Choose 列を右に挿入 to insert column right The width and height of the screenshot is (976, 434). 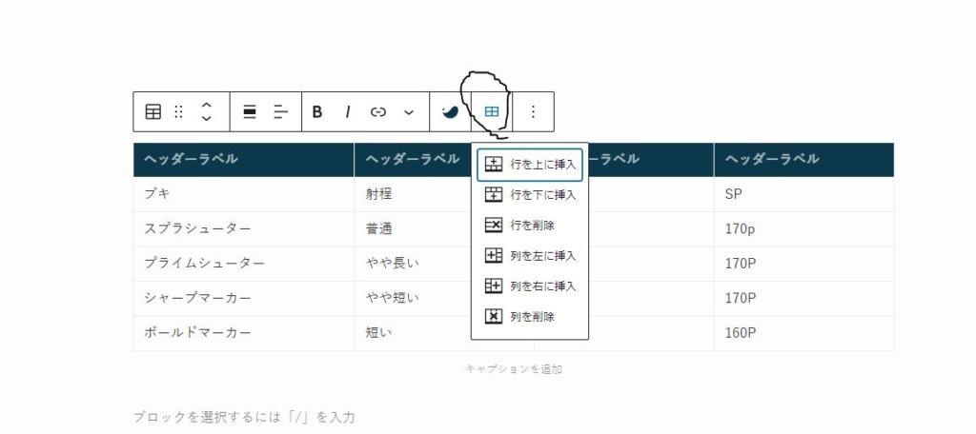point(530,286)
